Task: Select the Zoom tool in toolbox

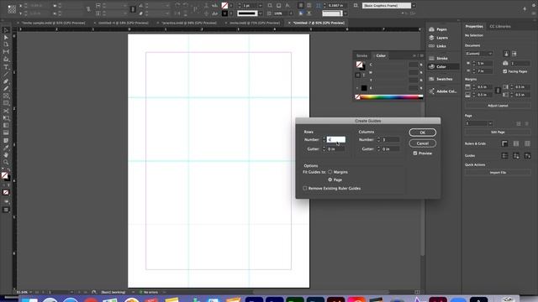Action: pos(6,162)
